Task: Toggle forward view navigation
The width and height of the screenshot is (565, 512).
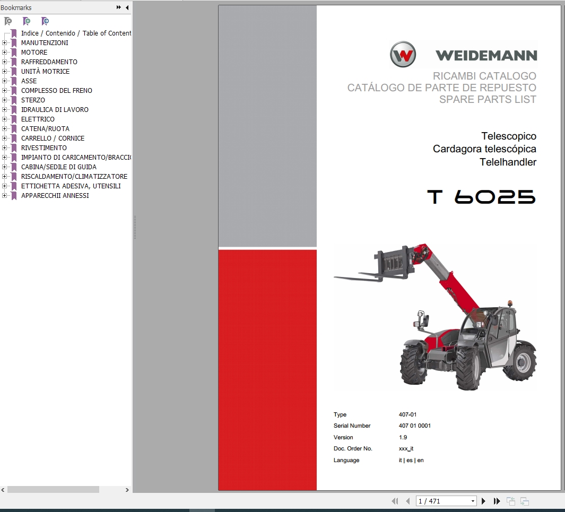Action: coord(524,501)
